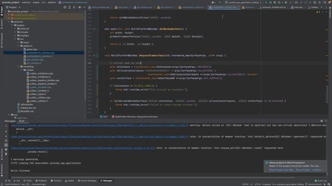This screenshot has height=186, width=332.
Task: Open the Event Log in status bar
Action: (321, 181)
